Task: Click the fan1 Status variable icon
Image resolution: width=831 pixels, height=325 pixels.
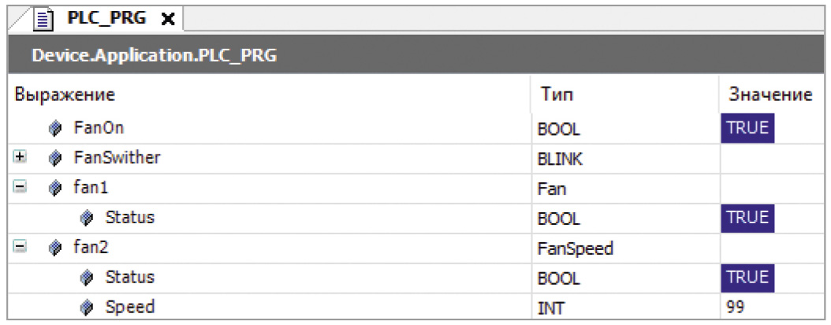Action: 87,218
